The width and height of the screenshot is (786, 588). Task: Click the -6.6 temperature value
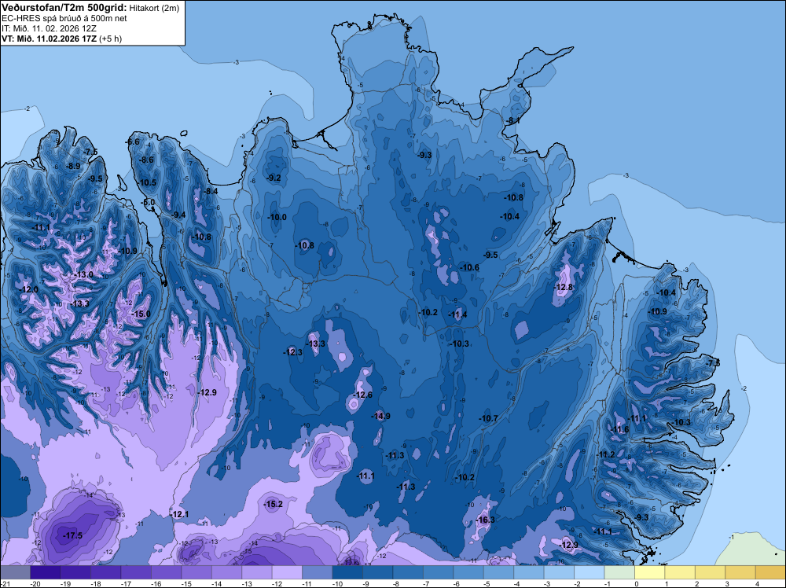click(132, 141)
